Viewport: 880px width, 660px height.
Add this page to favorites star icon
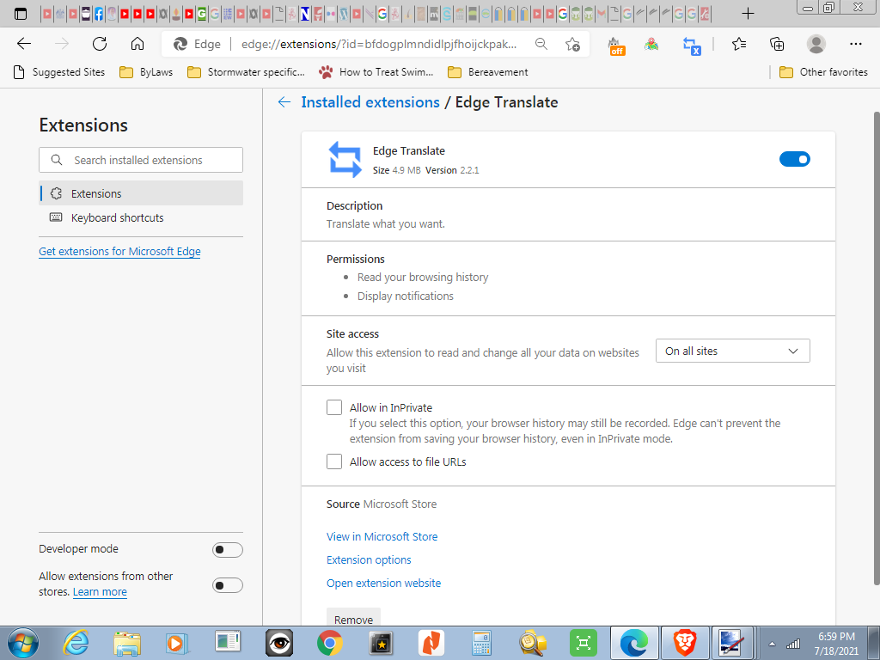pos(572,44)
